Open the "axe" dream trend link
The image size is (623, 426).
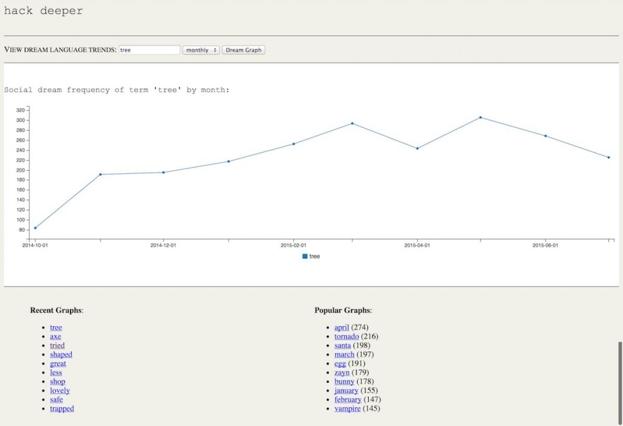pos(55,336)
